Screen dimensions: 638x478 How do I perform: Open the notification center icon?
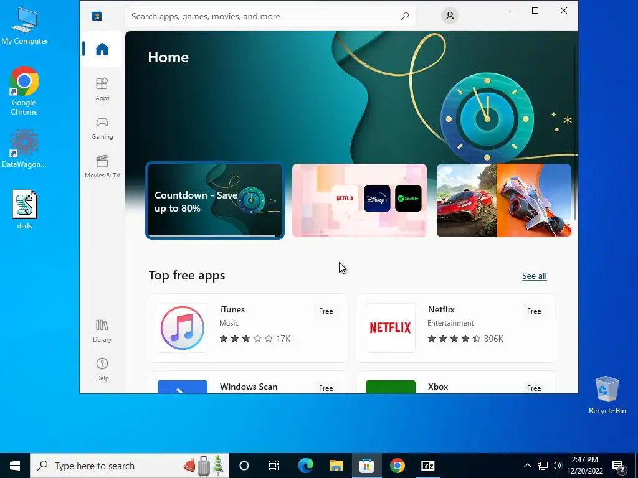coord(619,466)
